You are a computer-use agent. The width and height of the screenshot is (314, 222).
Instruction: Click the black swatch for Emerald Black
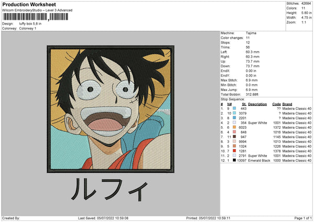click(234, 160)
